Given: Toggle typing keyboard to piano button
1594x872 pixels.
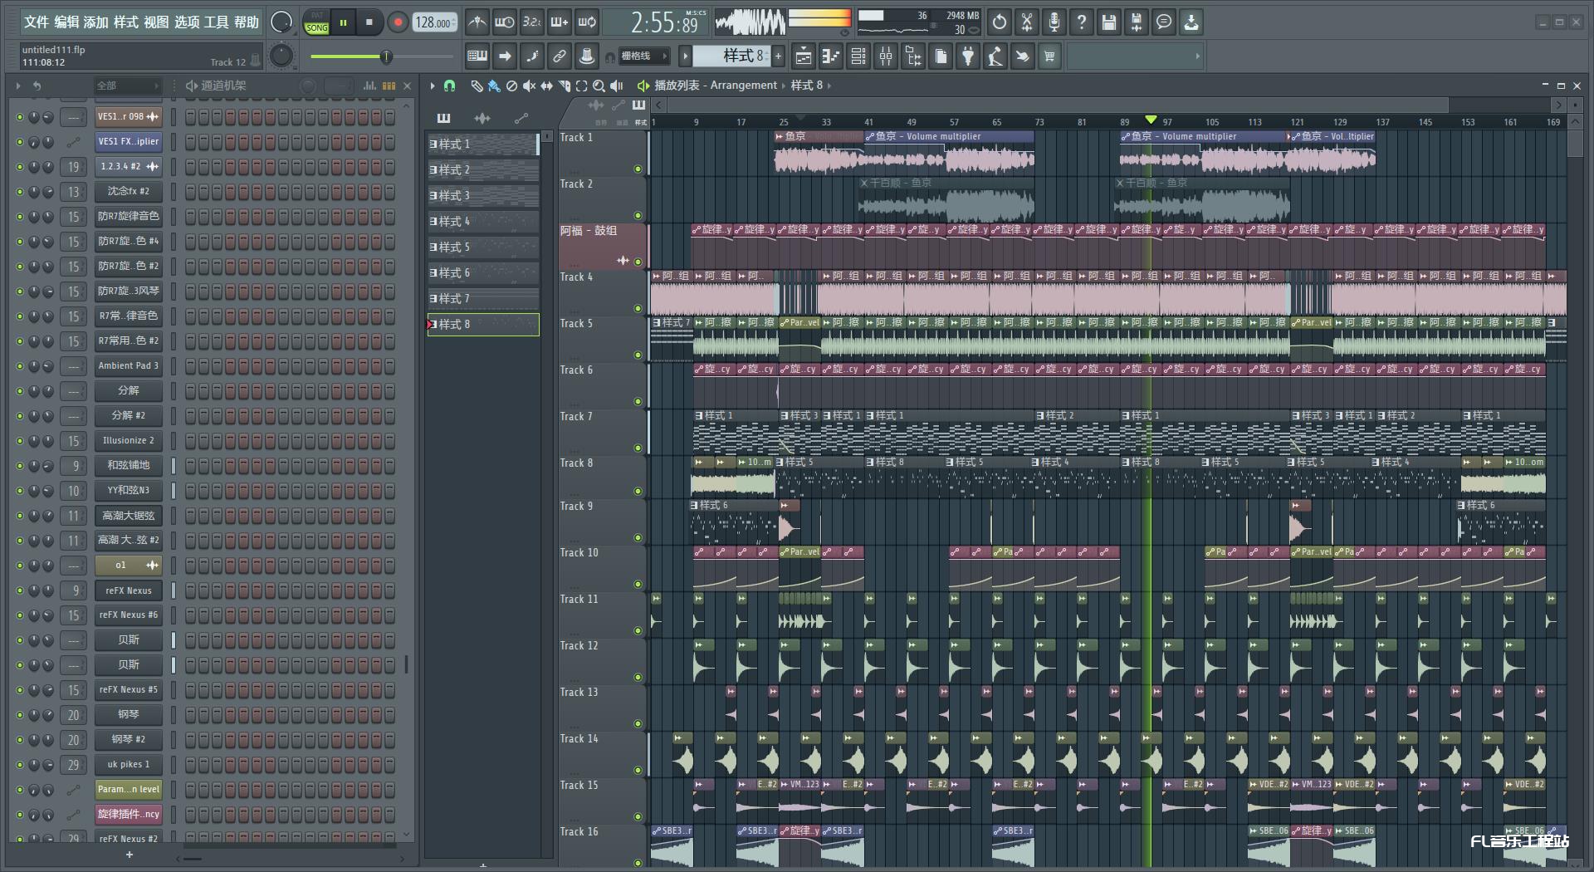Looking at the screenshot, I should (x=477, y=56).
